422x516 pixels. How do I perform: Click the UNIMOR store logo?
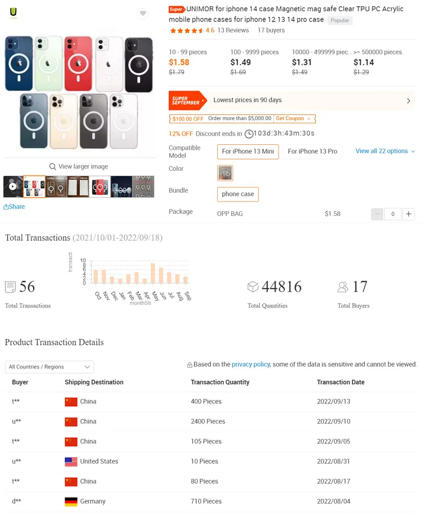[x=13, y=12]
